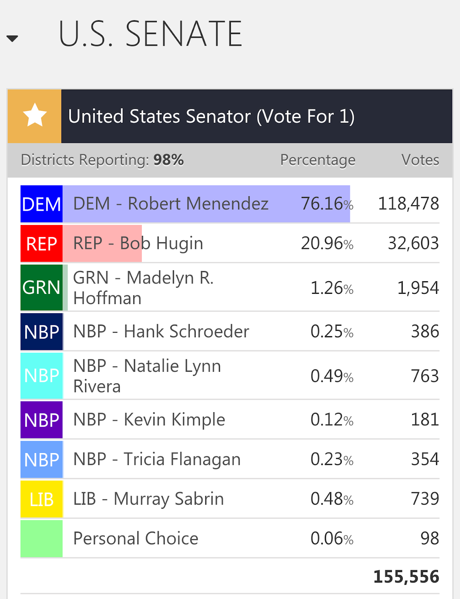
Task: Click the red REP party badge
Action: [42, 244]
